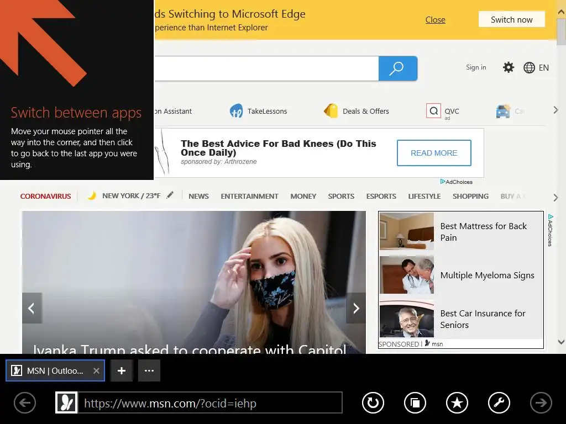Go to the next slide in the news carousel
The width and height of the screenshot is (566, 424).
356,308
